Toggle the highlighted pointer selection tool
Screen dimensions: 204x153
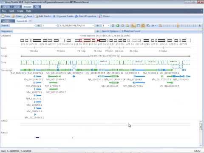133,25
